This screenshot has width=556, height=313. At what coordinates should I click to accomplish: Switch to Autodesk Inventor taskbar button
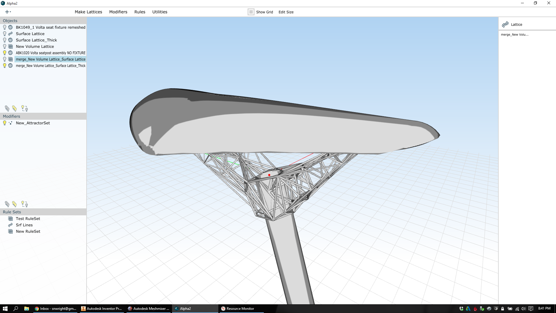102,309
